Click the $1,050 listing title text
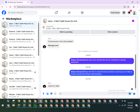Viewport: 140px width, 112px height. click(x=58, y=28)
